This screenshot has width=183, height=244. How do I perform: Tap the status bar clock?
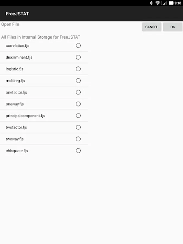(x=178, y=3)
